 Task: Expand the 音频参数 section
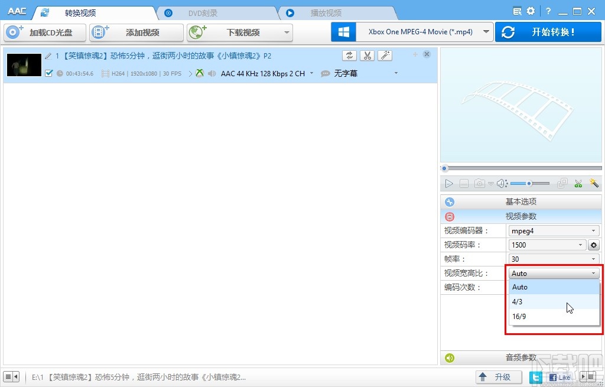point(521,357)
